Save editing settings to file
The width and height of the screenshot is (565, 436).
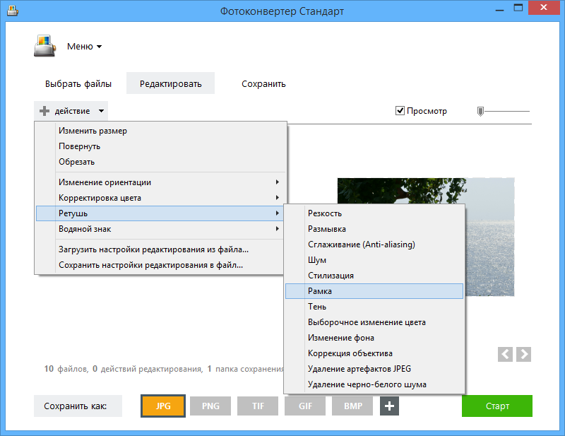(x=161, y=265)
